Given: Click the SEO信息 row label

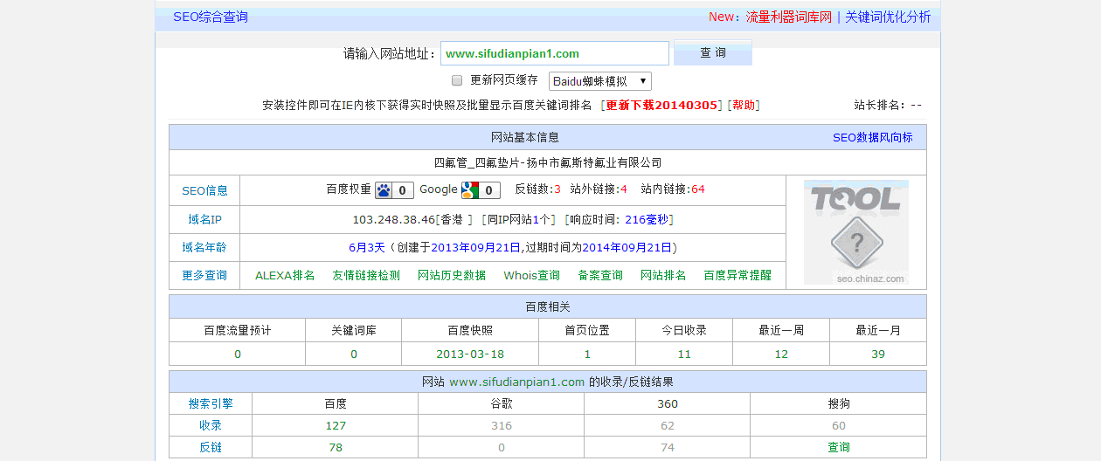Looking at the screenshot, I should (x=204, y=190).
